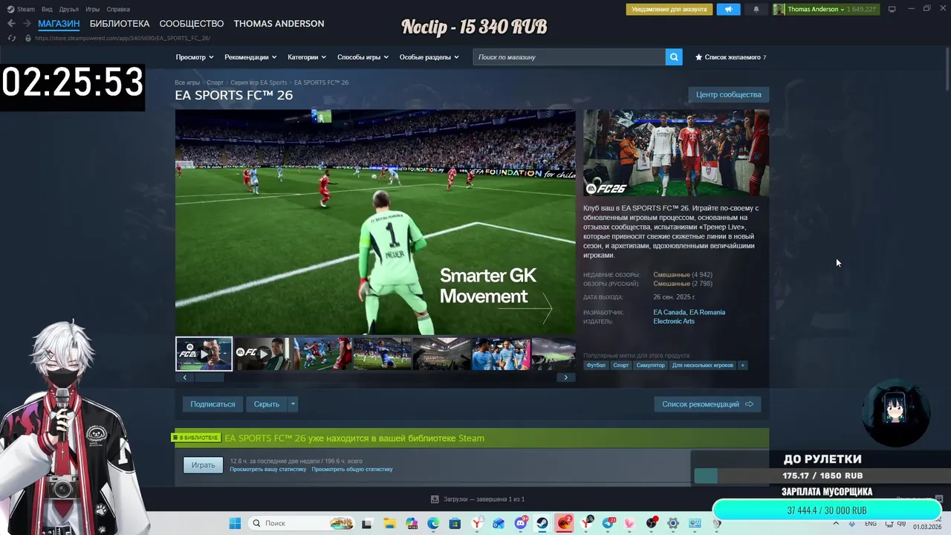This screenshot has height=535, width=951.
Task: Open the EA Canada developer link
Action: [x=669, y=313]
